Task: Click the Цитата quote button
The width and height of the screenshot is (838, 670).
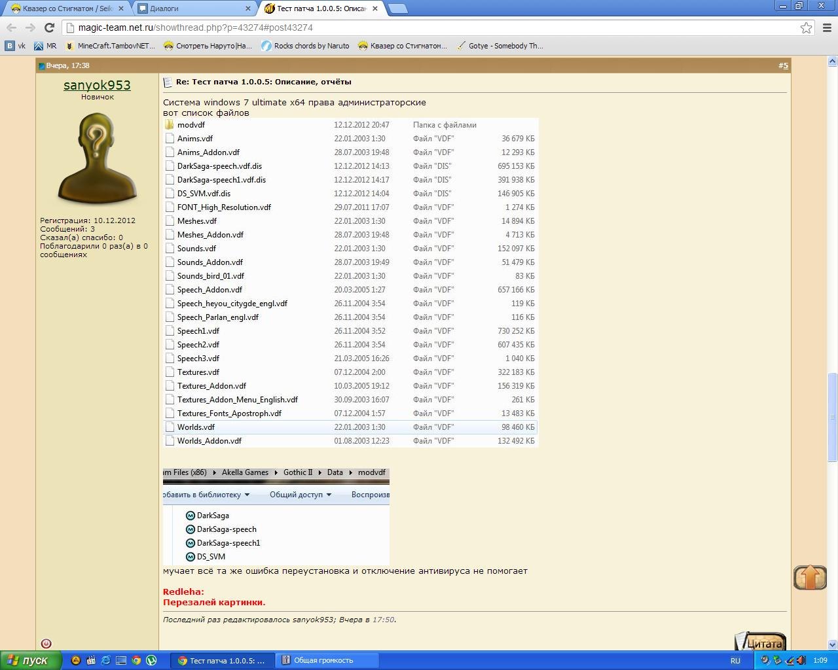Action: tap(760, 643)
